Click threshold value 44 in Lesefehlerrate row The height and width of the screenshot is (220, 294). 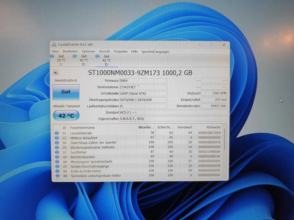tap(190, 133)
